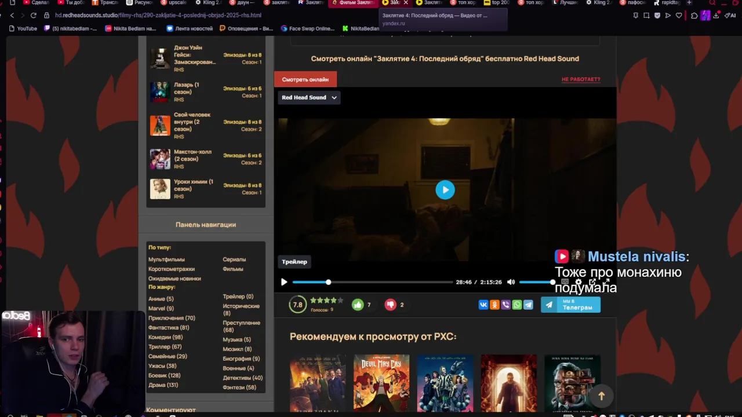
Task: Open the AI assistant icon in toolbar
Action: [730, 16]
